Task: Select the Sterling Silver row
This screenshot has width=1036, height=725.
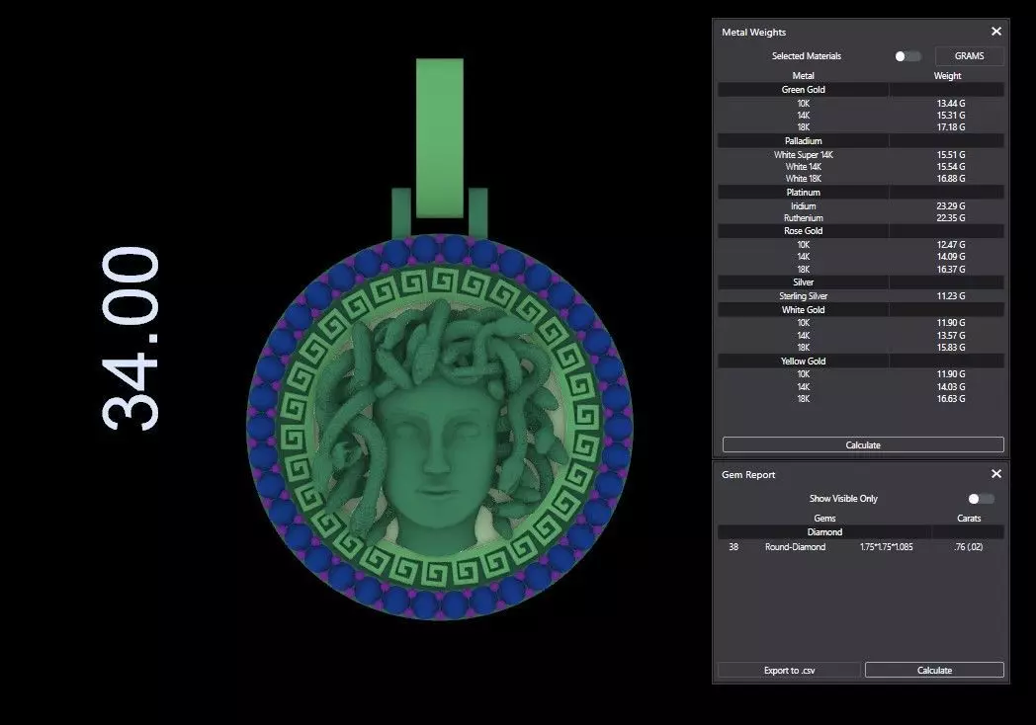Action: (861, 296)
